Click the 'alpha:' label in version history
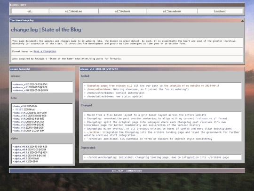Viewport: 254px width, 191px height. pos(15,138)
